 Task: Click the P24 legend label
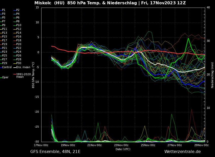(x=18, y=52)
